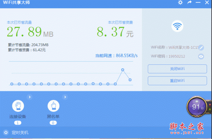
Task: Click the 8.37 元 saved fee value
Action: pos(115,32)
